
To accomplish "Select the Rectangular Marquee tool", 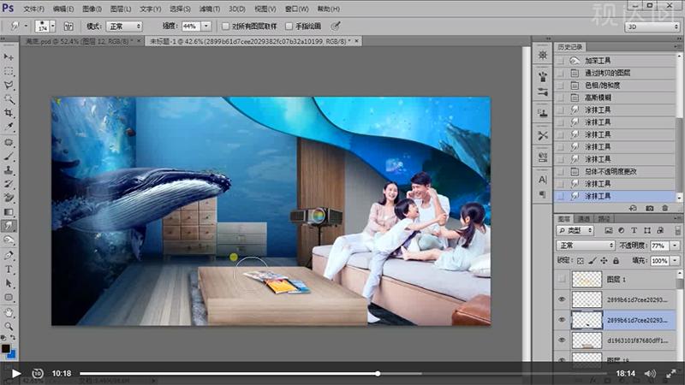I will point(9,71).
